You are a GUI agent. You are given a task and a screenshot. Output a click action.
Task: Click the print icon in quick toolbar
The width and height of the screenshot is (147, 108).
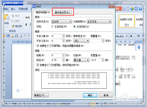click(16, 36)
